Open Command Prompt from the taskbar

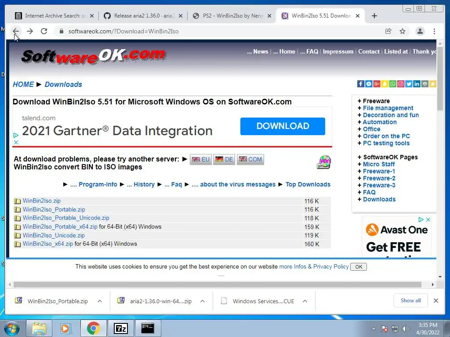[x=148, y=328]
